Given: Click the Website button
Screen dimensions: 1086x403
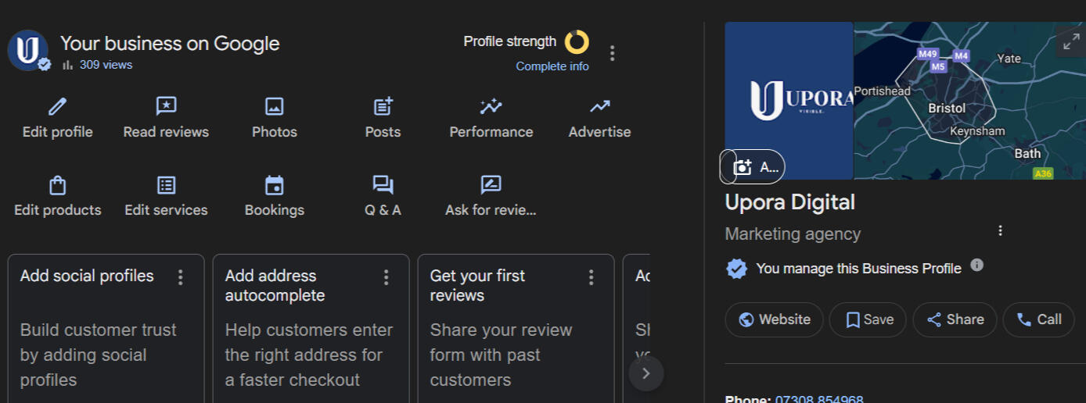Looking at the screenshot, I should tap(774, 319).
